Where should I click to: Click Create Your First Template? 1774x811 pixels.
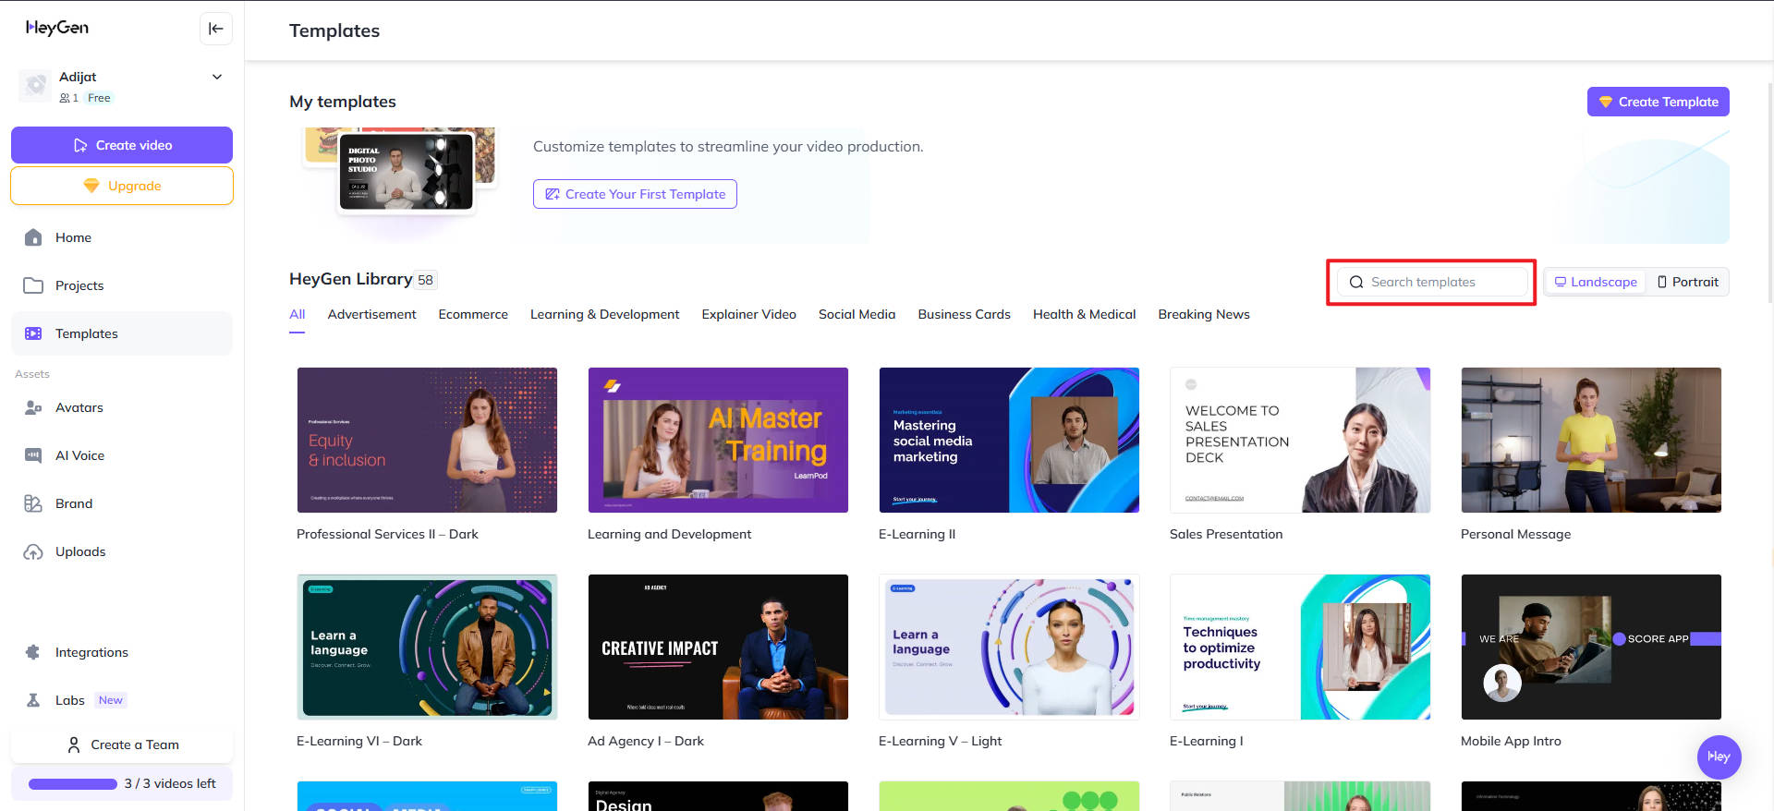tap(635, 194)
